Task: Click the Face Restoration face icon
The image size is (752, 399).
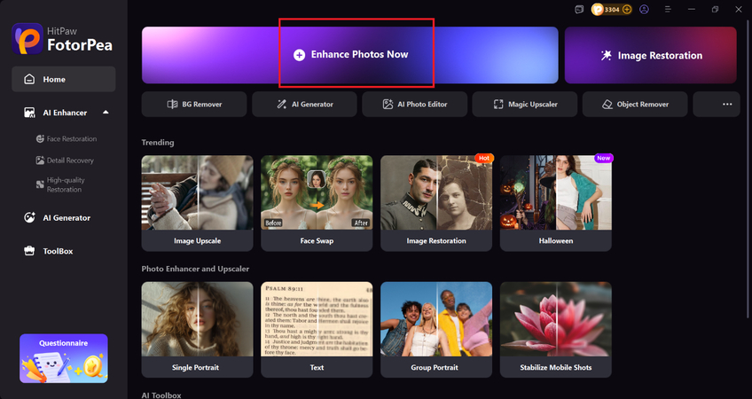Action: click(x=40, y=138)
